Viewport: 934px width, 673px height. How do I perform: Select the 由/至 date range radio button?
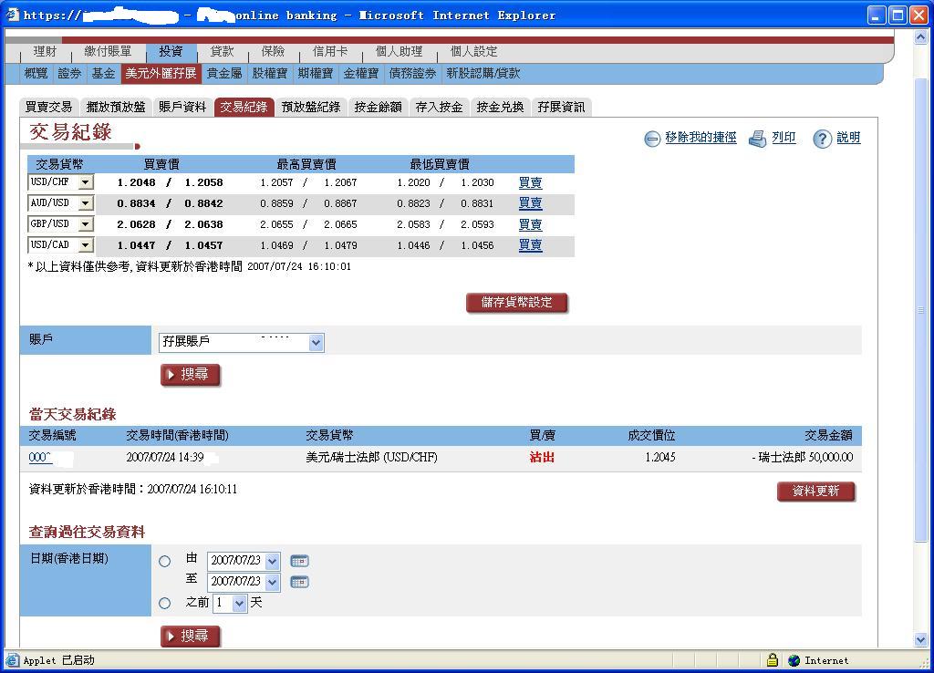[166, 562]
